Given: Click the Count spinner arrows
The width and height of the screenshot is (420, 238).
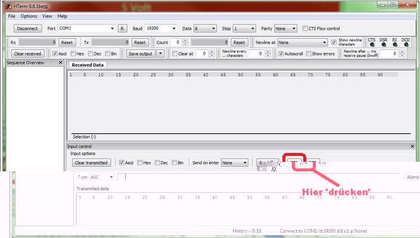Looking at the screenshot, I should point(185,43).
